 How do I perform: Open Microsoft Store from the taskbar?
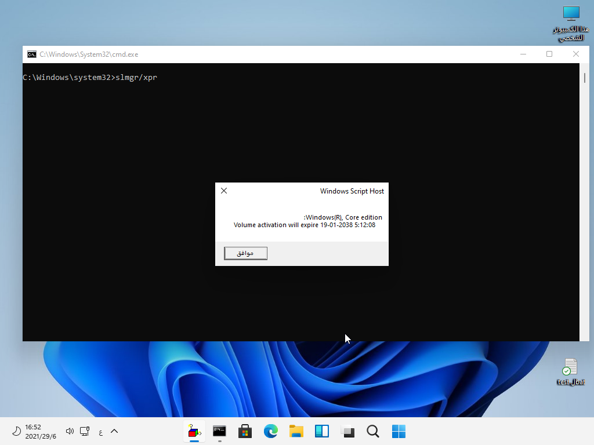click(245, 431)
